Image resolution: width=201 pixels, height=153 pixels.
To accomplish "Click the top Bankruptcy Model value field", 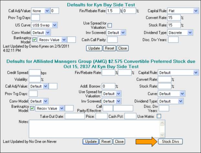I will [x=72, y=40].
